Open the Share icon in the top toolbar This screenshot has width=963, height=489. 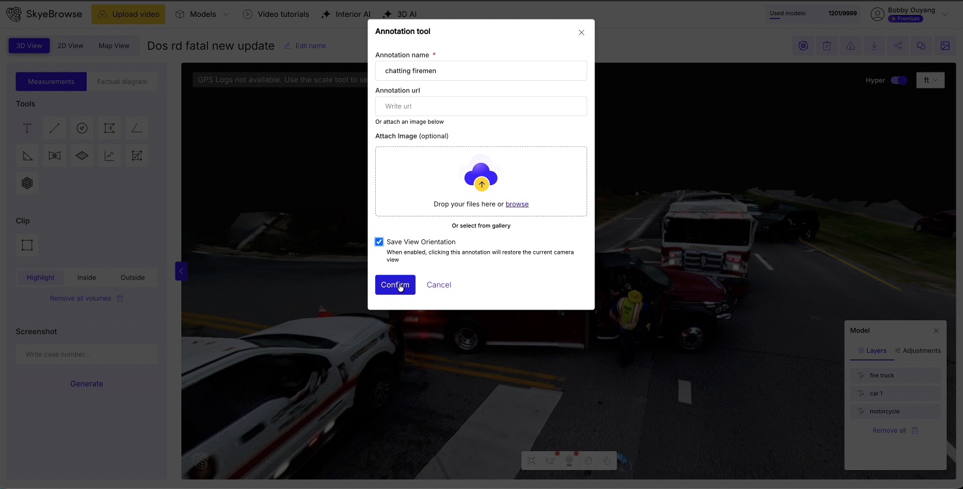pyautogui.click(x=898, y=46)
